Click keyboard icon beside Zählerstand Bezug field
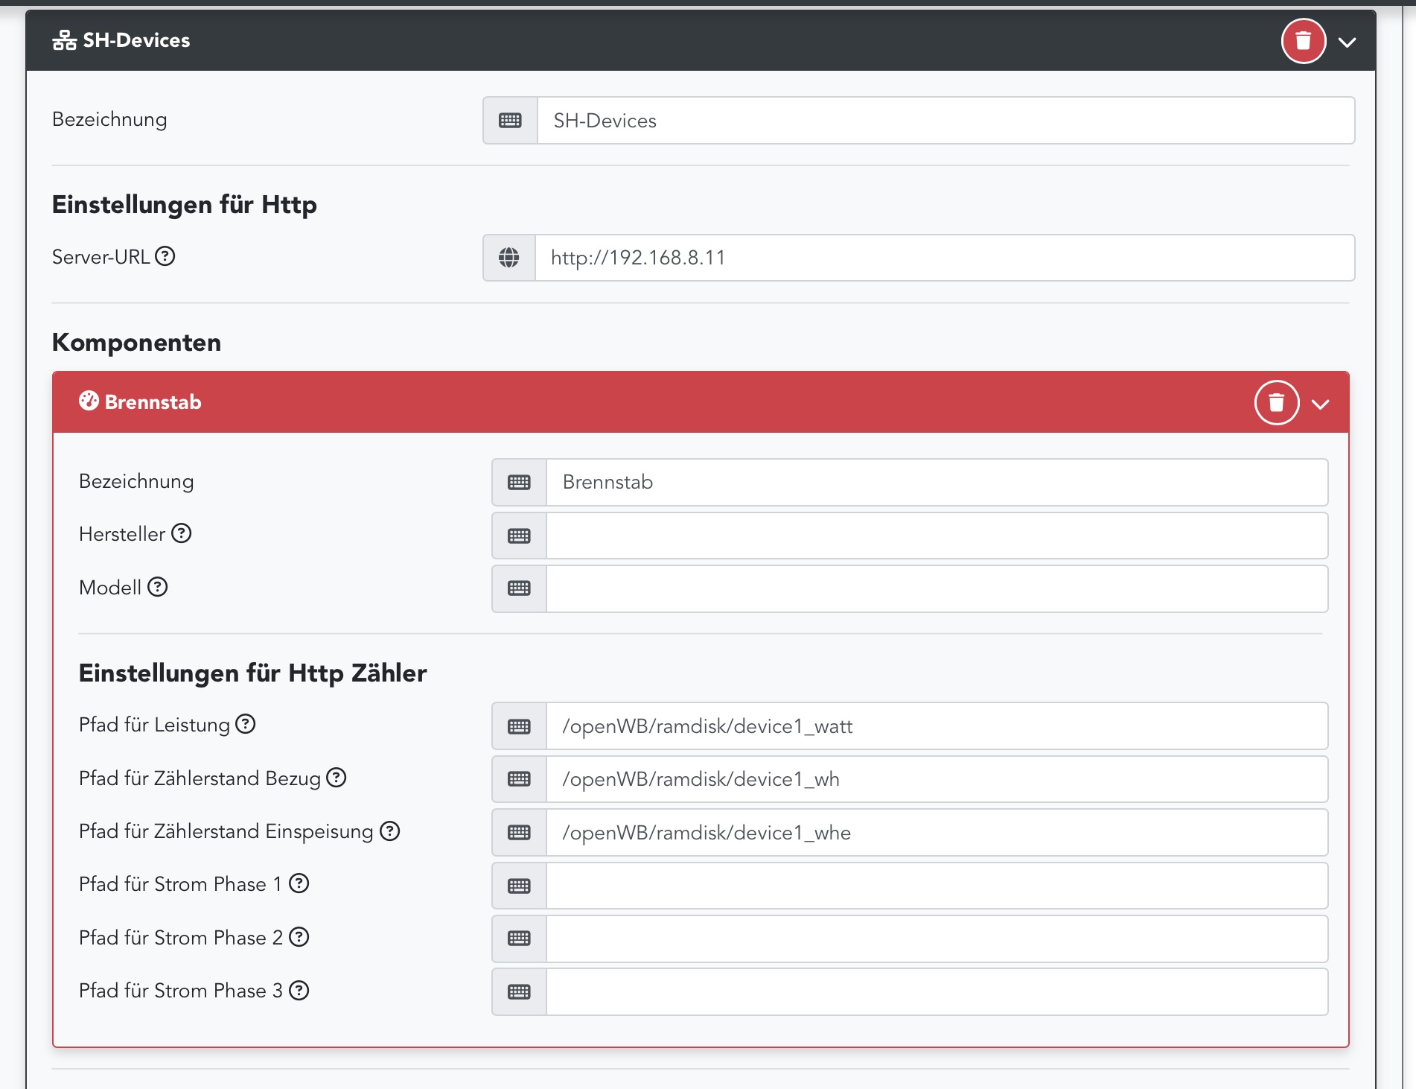Screen dimensions: 1416x1089 tap(519, 779)
